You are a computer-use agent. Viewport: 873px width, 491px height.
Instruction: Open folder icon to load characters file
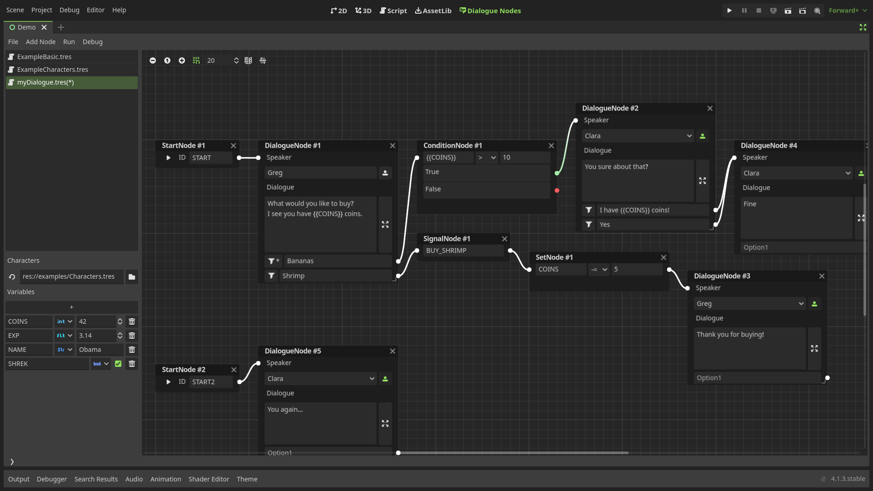(x=132, y=277)
